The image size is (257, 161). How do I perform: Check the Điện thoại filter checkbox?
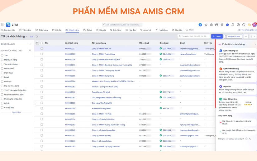tap(2, 73)
